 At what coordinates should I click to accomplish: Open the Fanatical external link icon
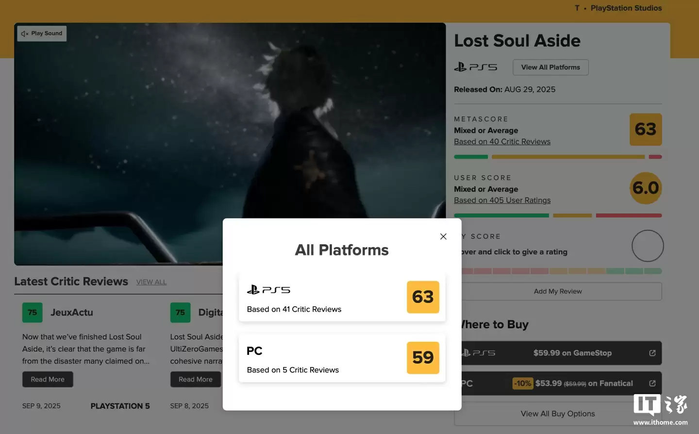click(652, 384)
